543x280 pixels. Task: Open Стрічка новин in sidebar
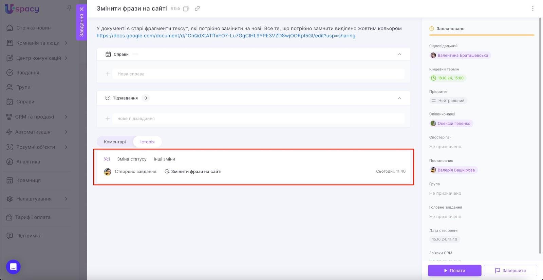click(33, 28)
